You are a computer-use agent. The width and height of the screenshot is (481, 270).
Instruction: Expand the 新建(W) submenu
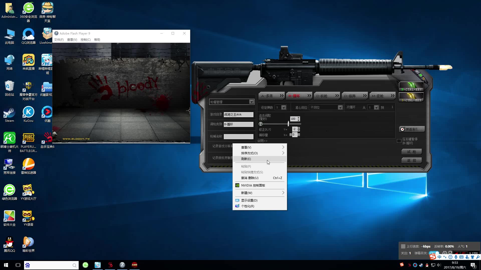[x=260, y=193]
